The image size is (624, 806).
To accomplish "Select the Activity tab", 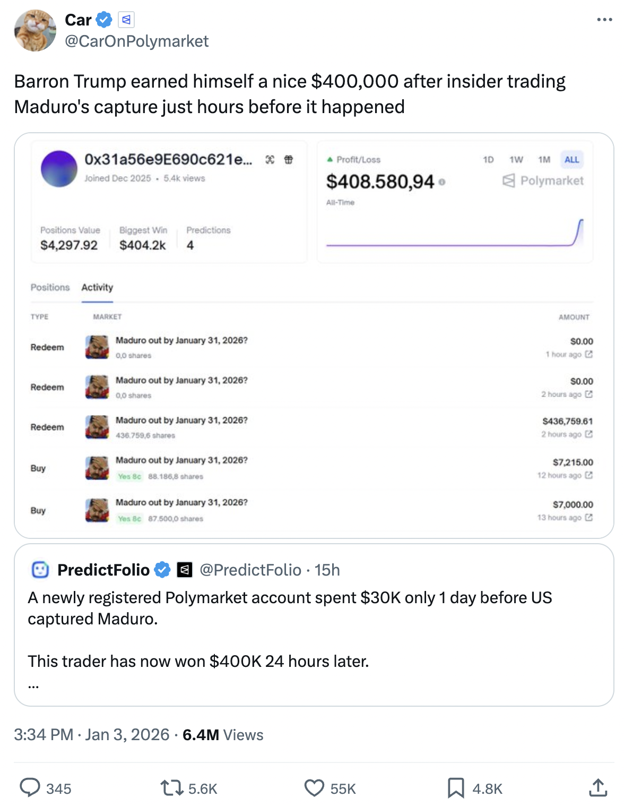I will pos(97,287).
